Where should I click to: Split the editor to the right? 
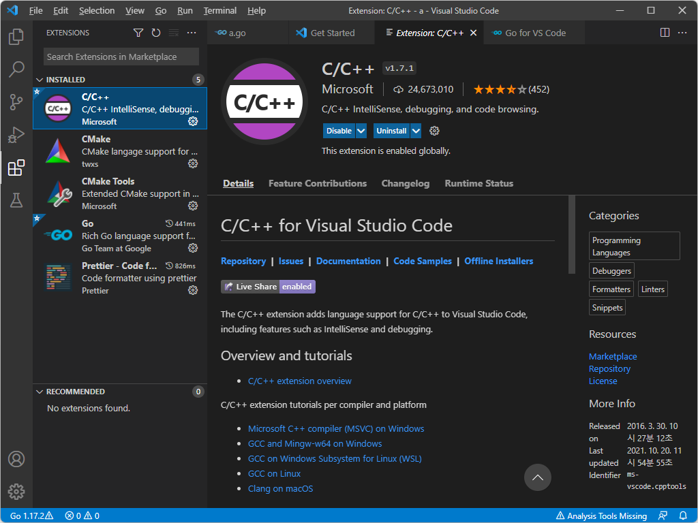[x=665, y=33]
